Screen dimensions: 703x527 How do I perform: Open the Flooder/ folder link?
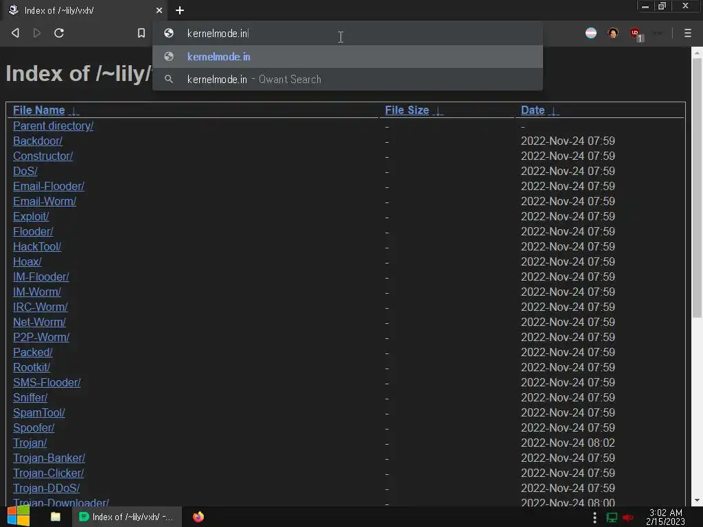33,231
